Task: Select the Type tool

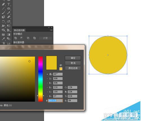Action: (x=8, y=4)
